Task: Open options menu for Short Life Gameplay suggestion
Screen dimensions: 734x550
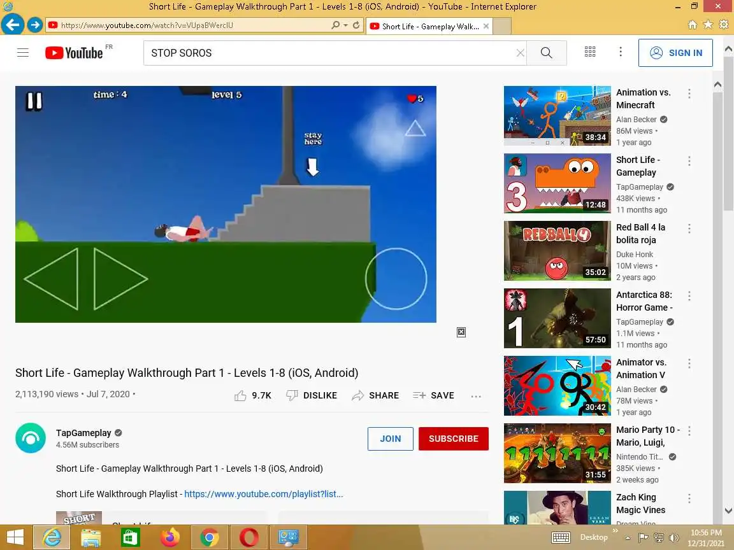Action: click(689, 161)
